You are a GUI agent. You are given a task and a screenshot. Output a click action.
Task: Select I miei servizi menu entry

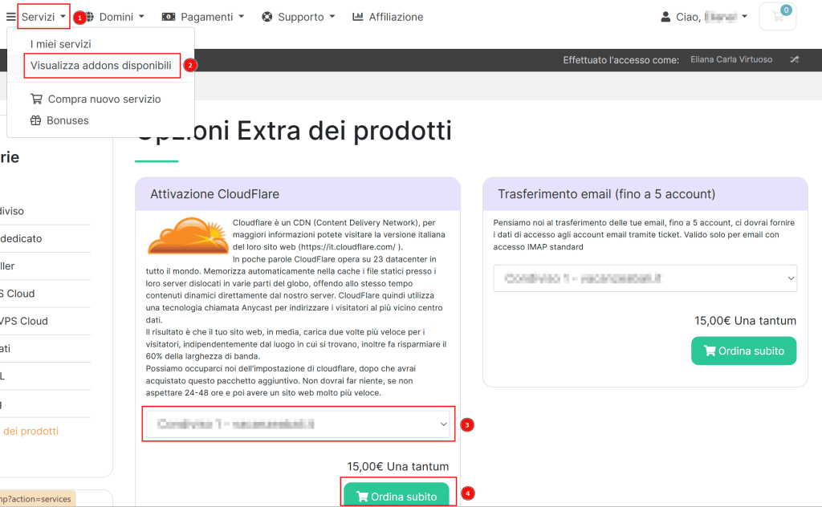[x=61, y=44]
